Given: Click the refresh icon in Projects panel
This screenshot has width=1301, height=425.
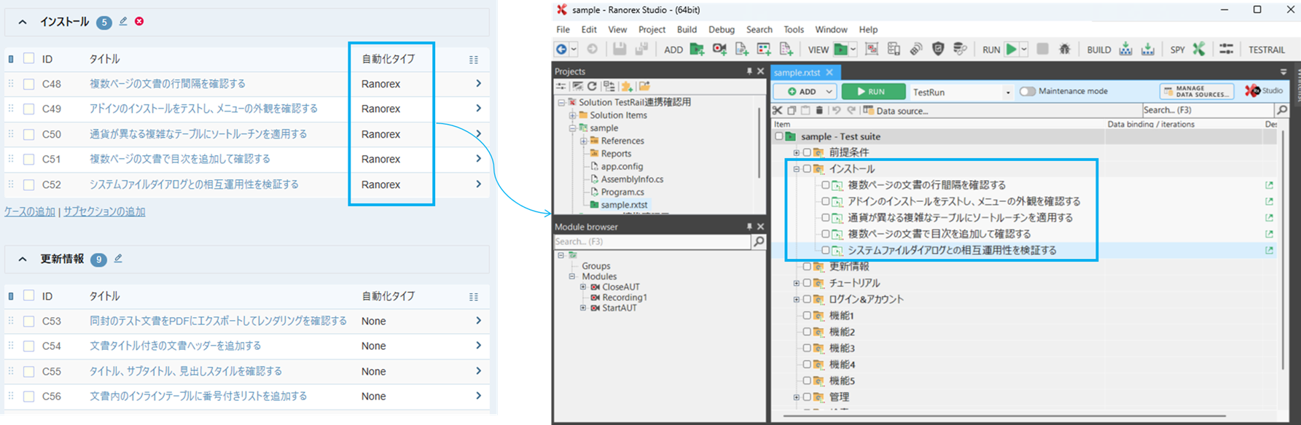Looking at the screenshot, I should point(592,86).
